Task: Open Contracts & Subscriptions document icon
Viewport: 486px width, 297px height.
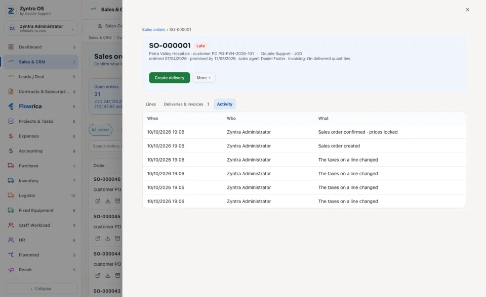Action: tap(11, 91)
